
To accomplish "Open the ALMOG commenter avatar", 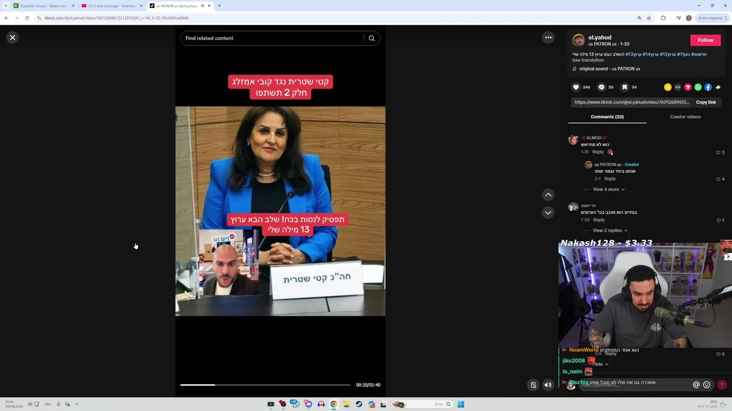I will (x=573, y=140).
